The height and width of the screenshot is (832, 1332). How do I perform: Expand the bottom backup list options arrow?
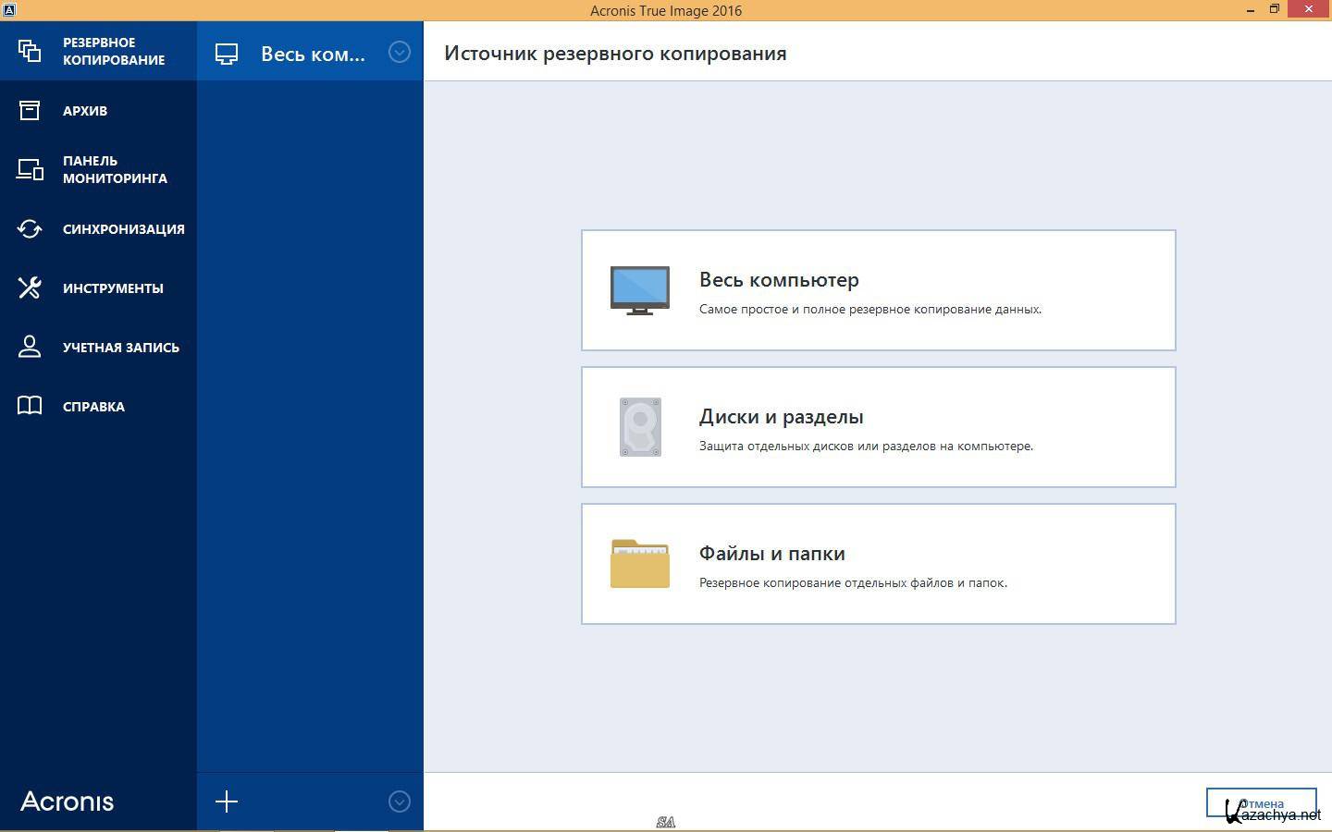[x=400, y=801]
